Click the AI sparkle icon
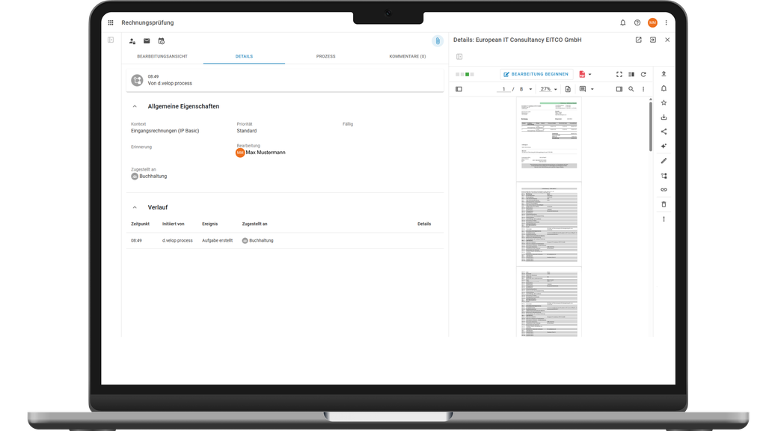766x431 pixels. (x=664, y=146)
